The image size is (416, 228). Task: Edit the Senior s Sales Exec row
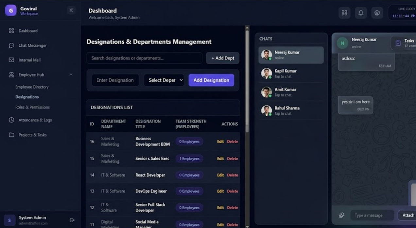point(220,158)
